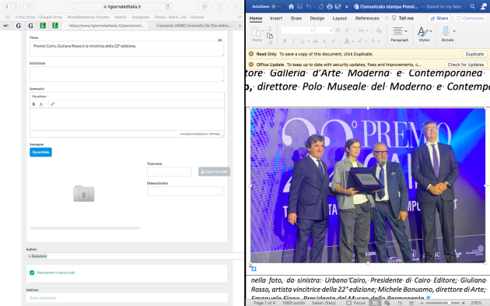The height and width of the screenshot is (306, 490).
Task: Toggle Focus mode in Word status bar
Action: point(355,303)
